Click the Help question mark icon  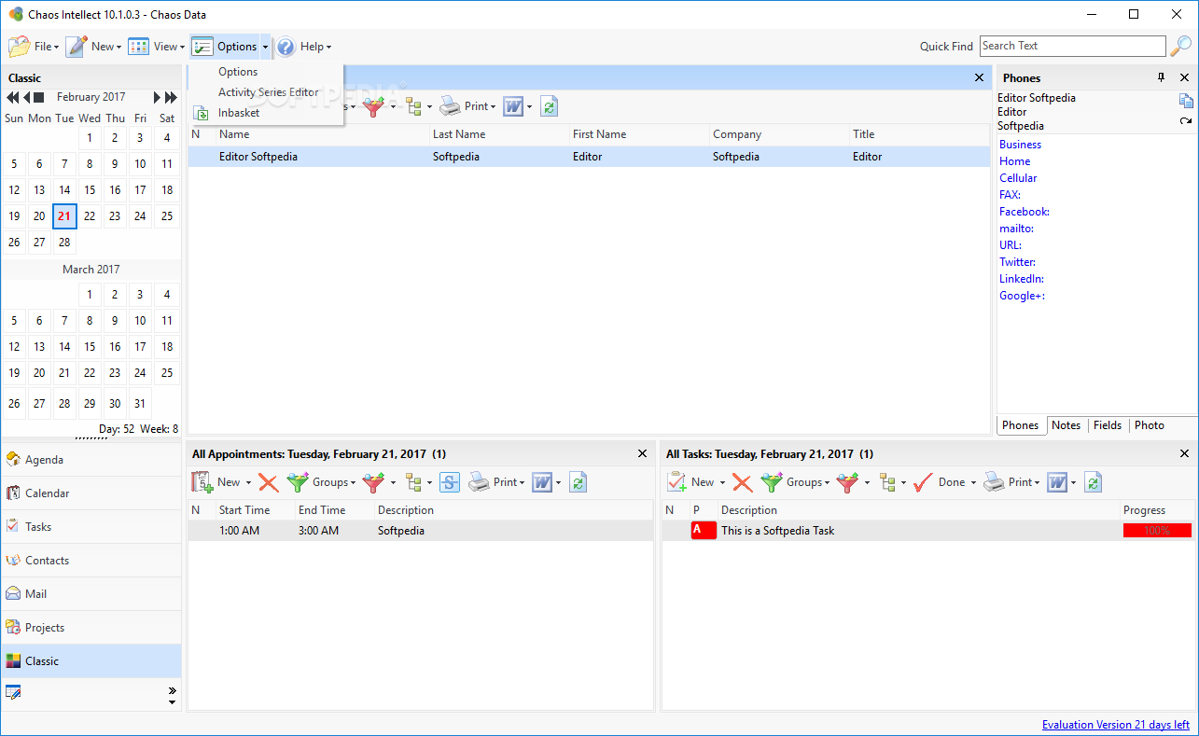pos(286,47)
